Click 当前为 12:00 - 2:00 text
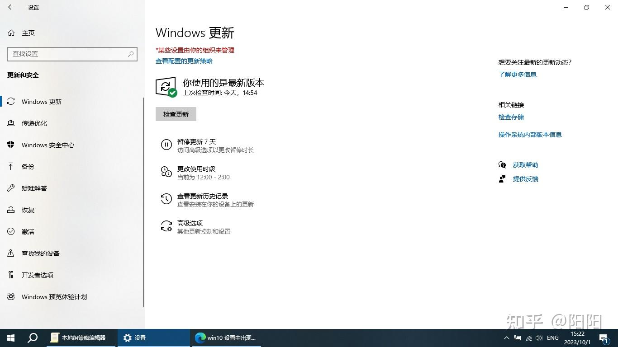This screenshot has width=618, height=347. click(204, 177)
